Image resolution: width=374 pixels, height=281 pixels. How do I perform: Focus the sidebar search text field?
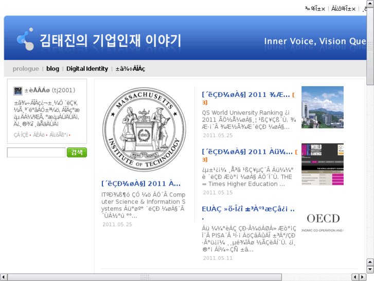[36, 153]
